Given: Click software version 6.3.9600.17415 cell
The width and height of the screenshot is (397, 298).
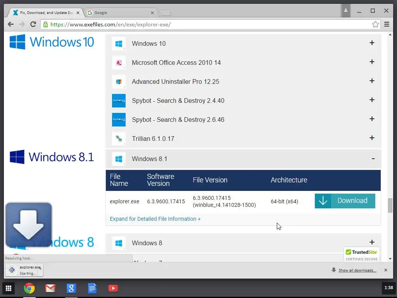Looking at the screenshot, I should (166, 201).
